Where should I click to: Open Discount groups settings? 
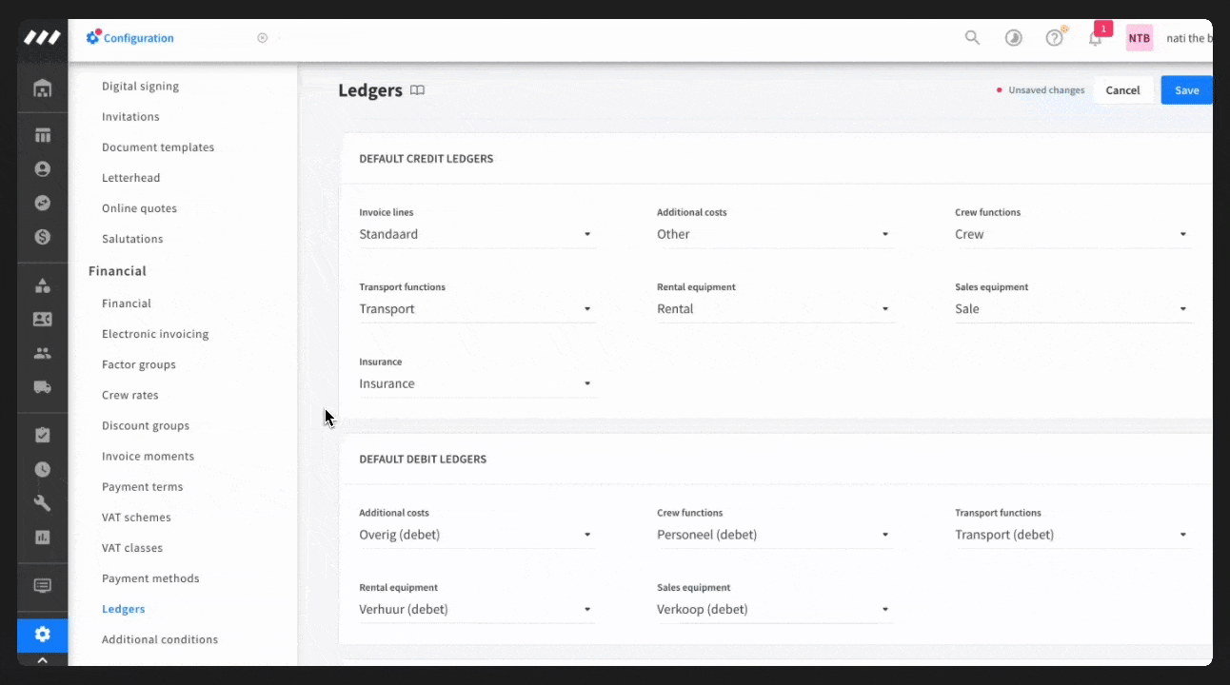146,425
